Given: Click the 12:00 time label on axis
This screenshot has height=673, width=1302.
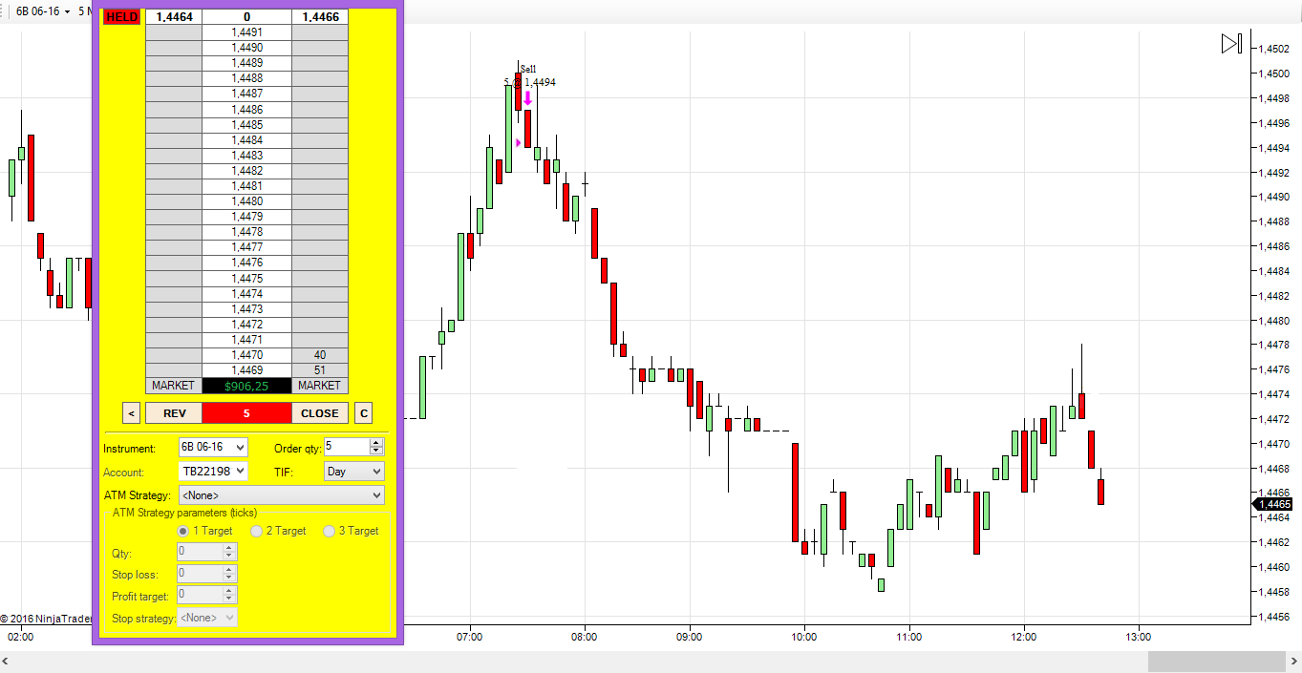Looking at the screenshot, I should [x=1023, y=637].
